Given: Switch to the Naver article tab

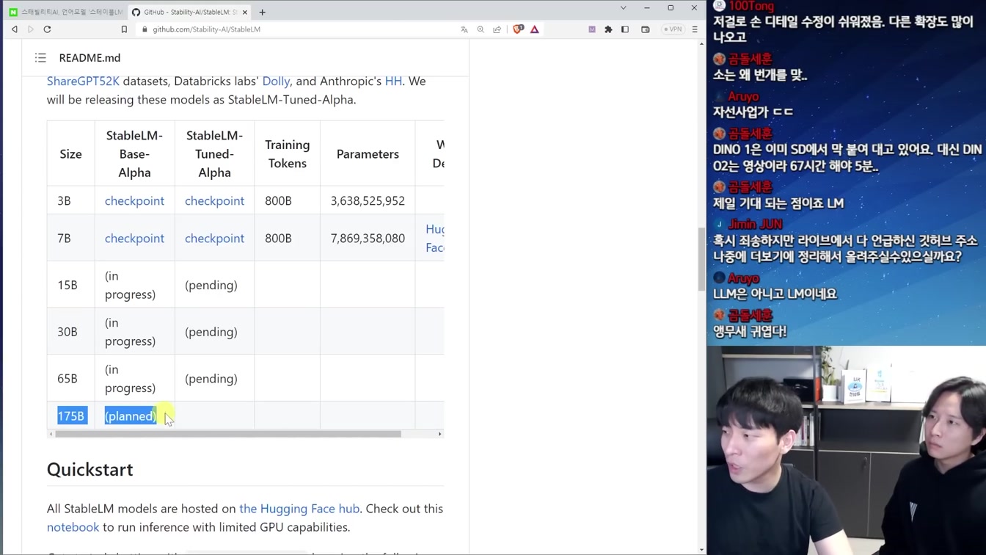Looking at the screenshot, I should tap(65, 12).
